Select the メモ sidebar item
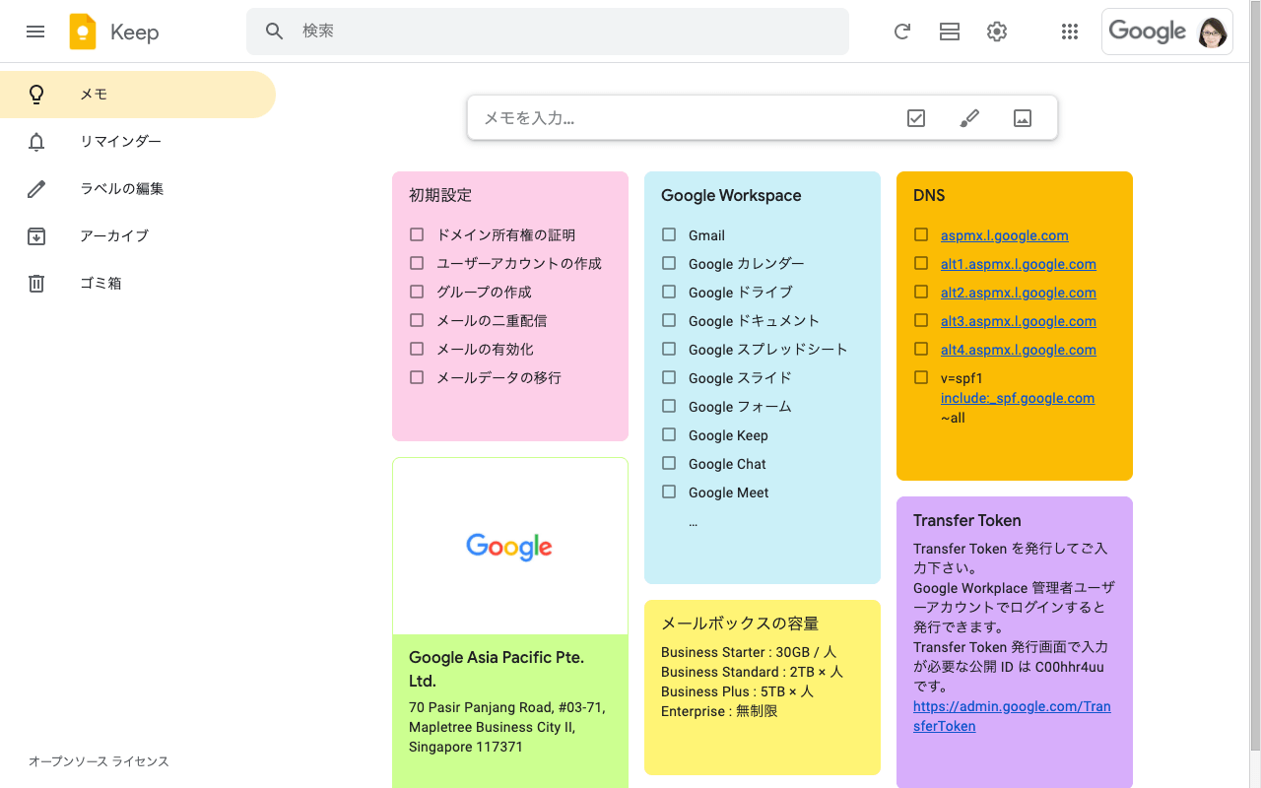This screenshot has height=788, width=1261. pos(138,95)
